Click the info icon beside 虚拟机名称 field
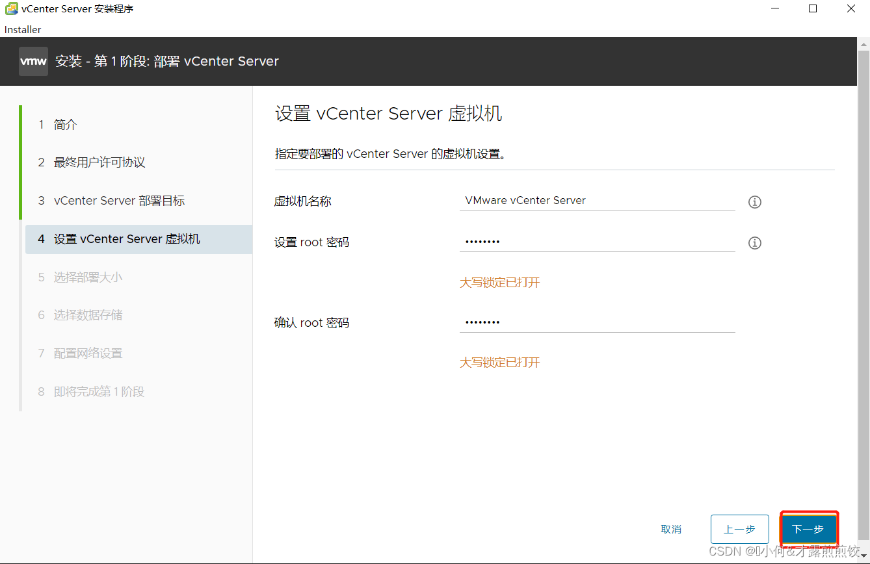 pos(754,202)
